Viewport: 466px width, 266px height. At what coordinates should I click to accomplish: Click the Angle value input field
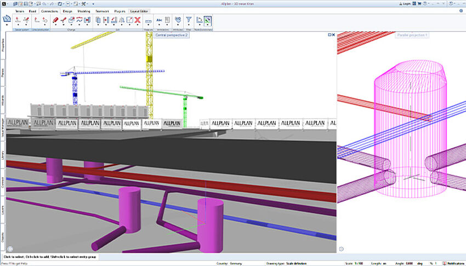[410, 262]
